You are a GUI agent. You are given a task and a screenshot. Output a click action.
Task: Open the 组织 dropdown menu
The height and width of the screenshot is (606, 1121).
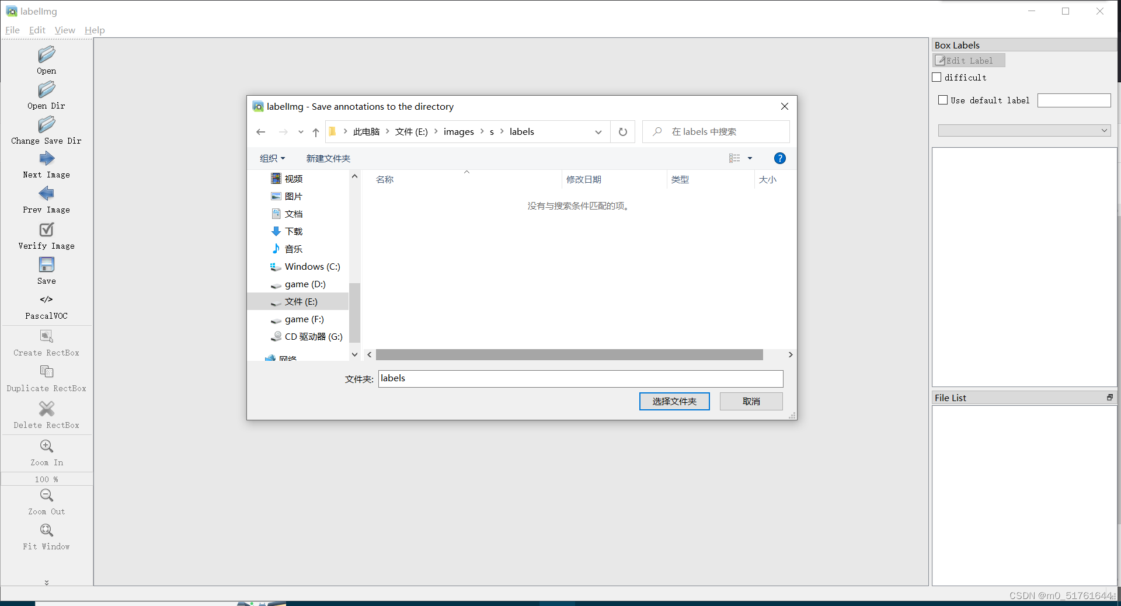click(273, 158)
